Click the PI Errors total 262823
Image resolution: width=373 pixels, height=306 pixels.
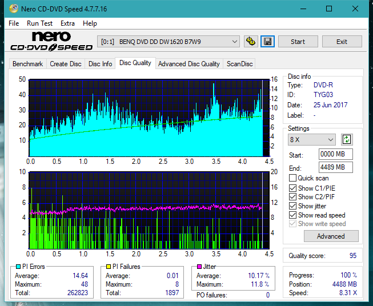[x=78, y=292]
